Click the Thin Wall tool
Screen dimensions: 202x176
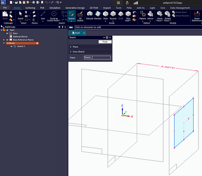[x=128, y=16]
